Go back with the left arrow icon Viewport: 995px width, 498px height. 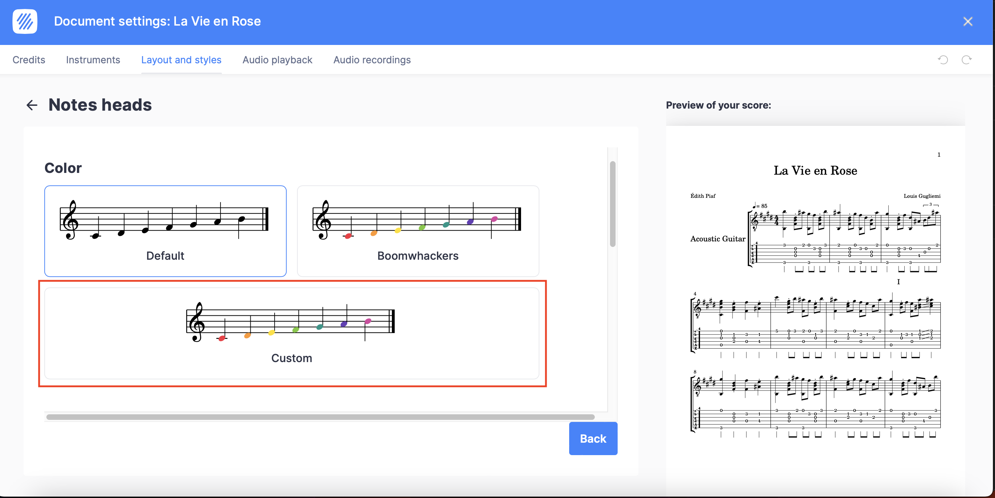32,105
